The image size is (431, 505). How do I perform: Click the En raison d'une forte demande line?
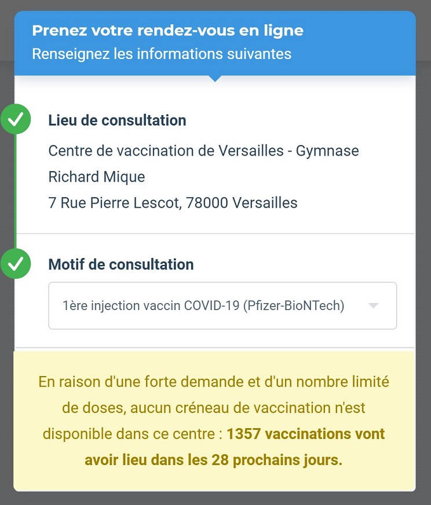point(214,382)
